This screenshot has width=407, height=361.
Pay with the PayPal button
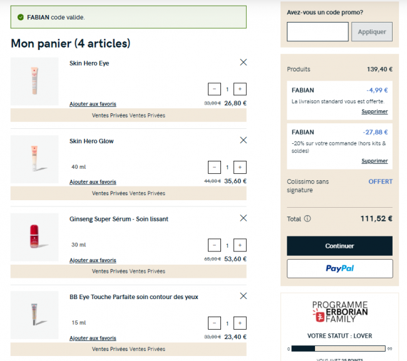click(x=339, y=268)
